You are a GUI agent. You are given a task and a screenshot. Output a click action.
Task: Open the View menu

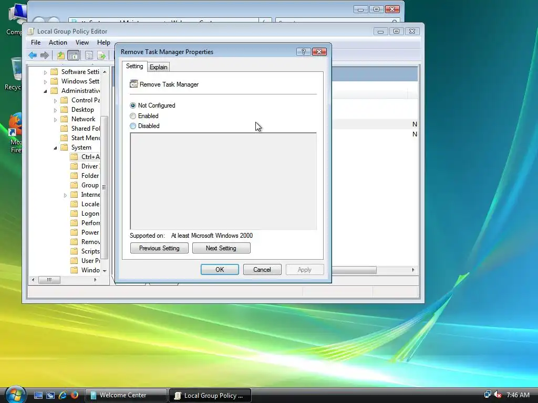tap(82, 43)
